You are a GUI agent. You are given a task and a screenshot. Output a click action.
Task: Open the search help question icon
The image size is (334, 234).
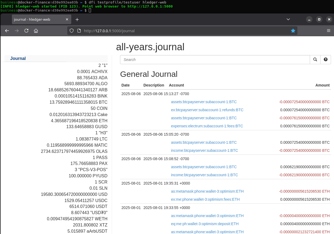326,60
